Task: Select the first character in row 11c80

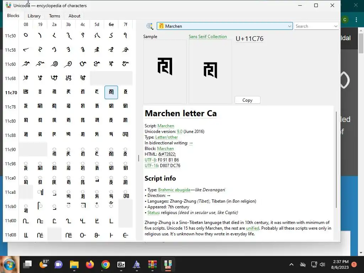Action: (x=26, y=121)
